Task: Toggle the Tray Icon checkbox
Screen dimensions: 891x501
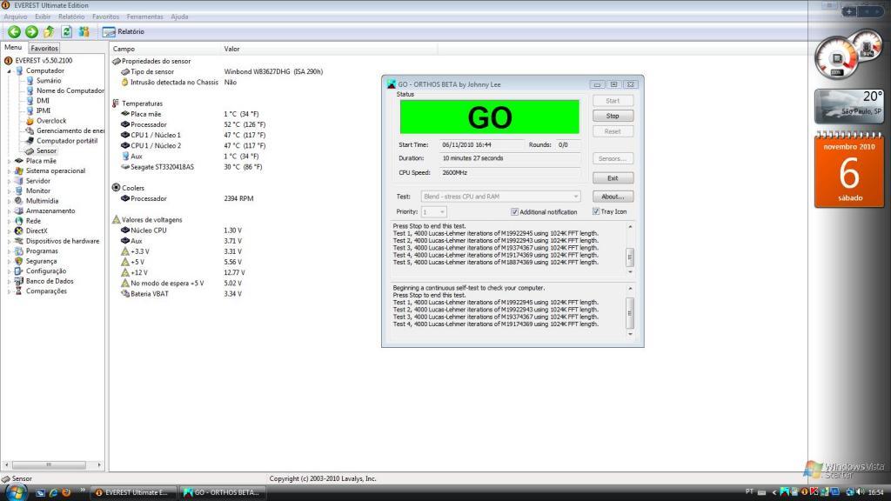Action: coord(596,211)
